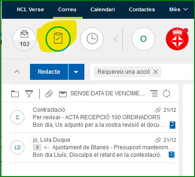
Task: Open the HCL Verse tab
Action: pyautogui.click(x=30, y=9)
